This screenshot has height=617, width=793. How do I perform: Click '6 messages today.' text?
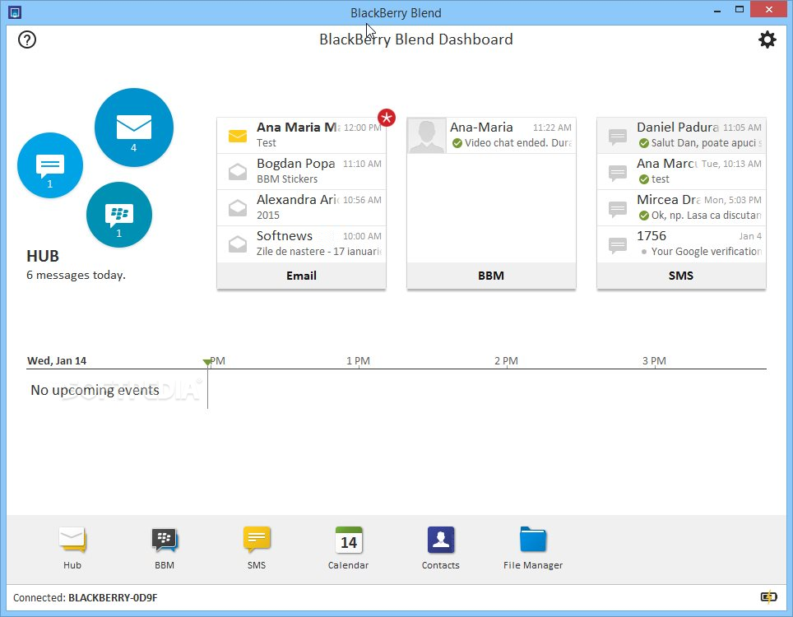(x=76, y=275)
